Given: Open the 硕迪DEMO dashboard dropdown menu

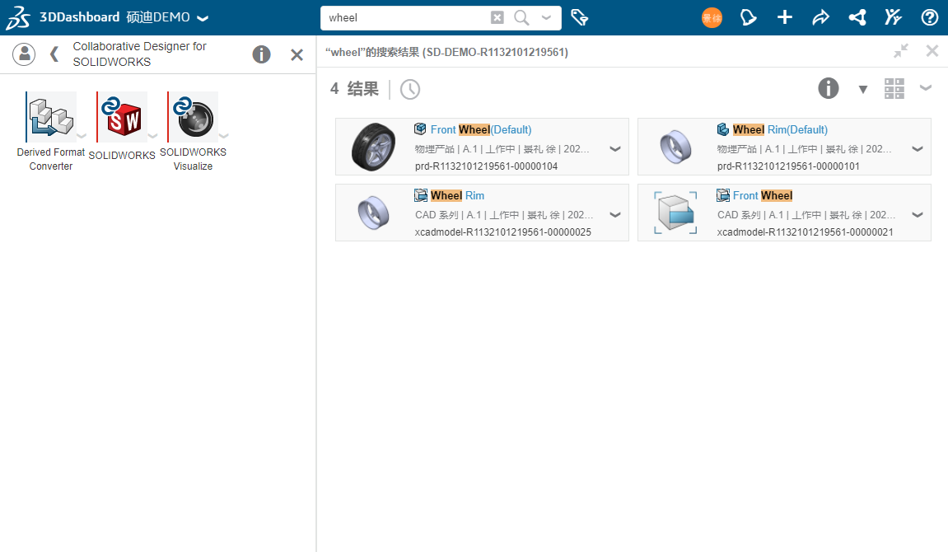Looking at the screenshot, I should coord(203,18).
